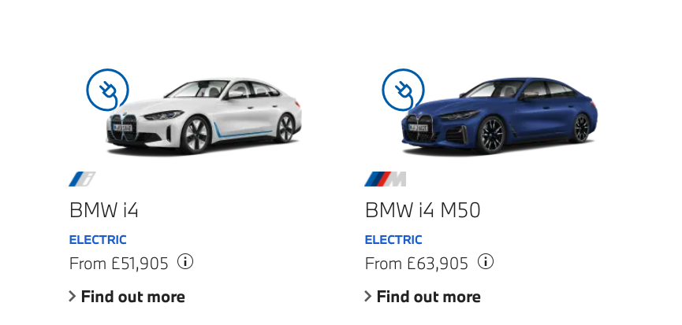Click the chevron before BMW i4 Find out more
The height and width of the screenshot is (325, 682).
(x=73, y=297)
